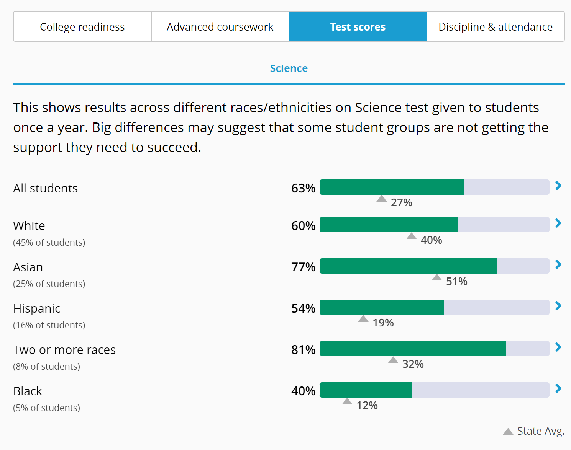
Task: Click state average triangle showing 12%
Action: click(x=347, y=401)
